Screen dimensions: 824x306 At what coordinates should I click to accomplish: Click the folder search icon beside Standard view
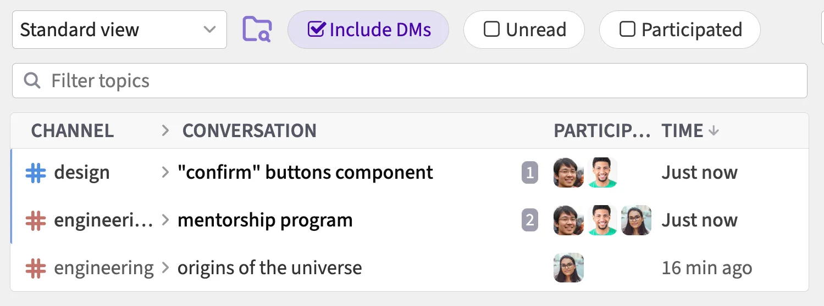[x=257, y=29]
